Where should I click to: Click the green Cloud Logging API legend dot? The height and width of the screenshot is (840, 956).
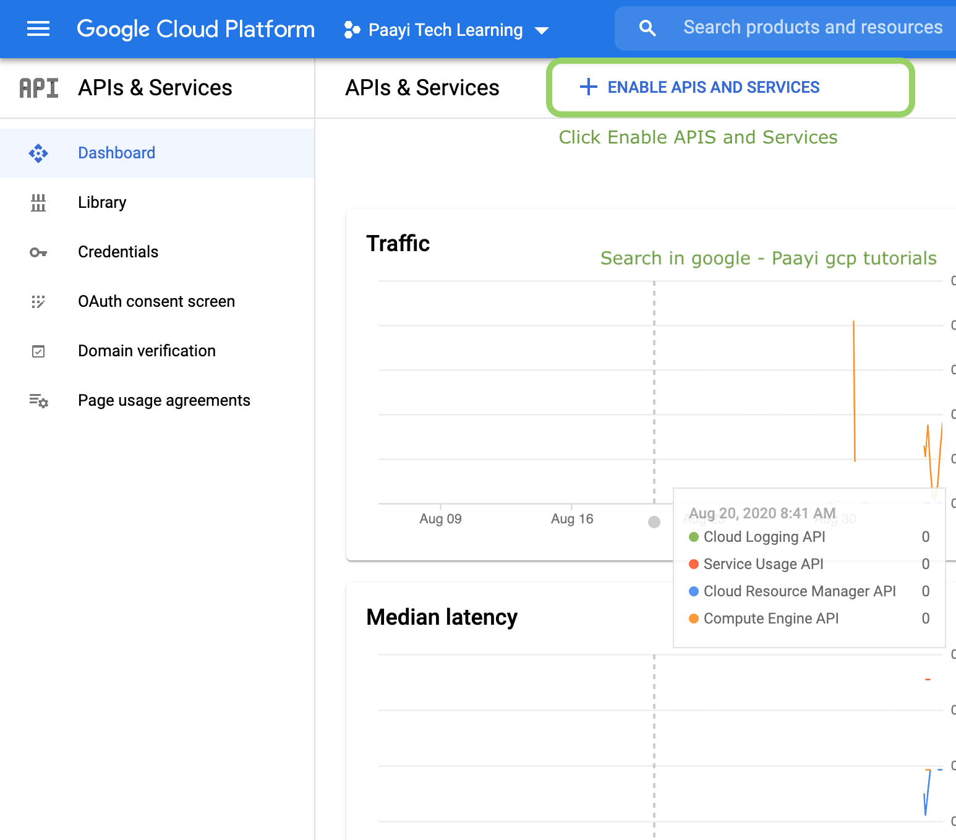tap(694, 537)
